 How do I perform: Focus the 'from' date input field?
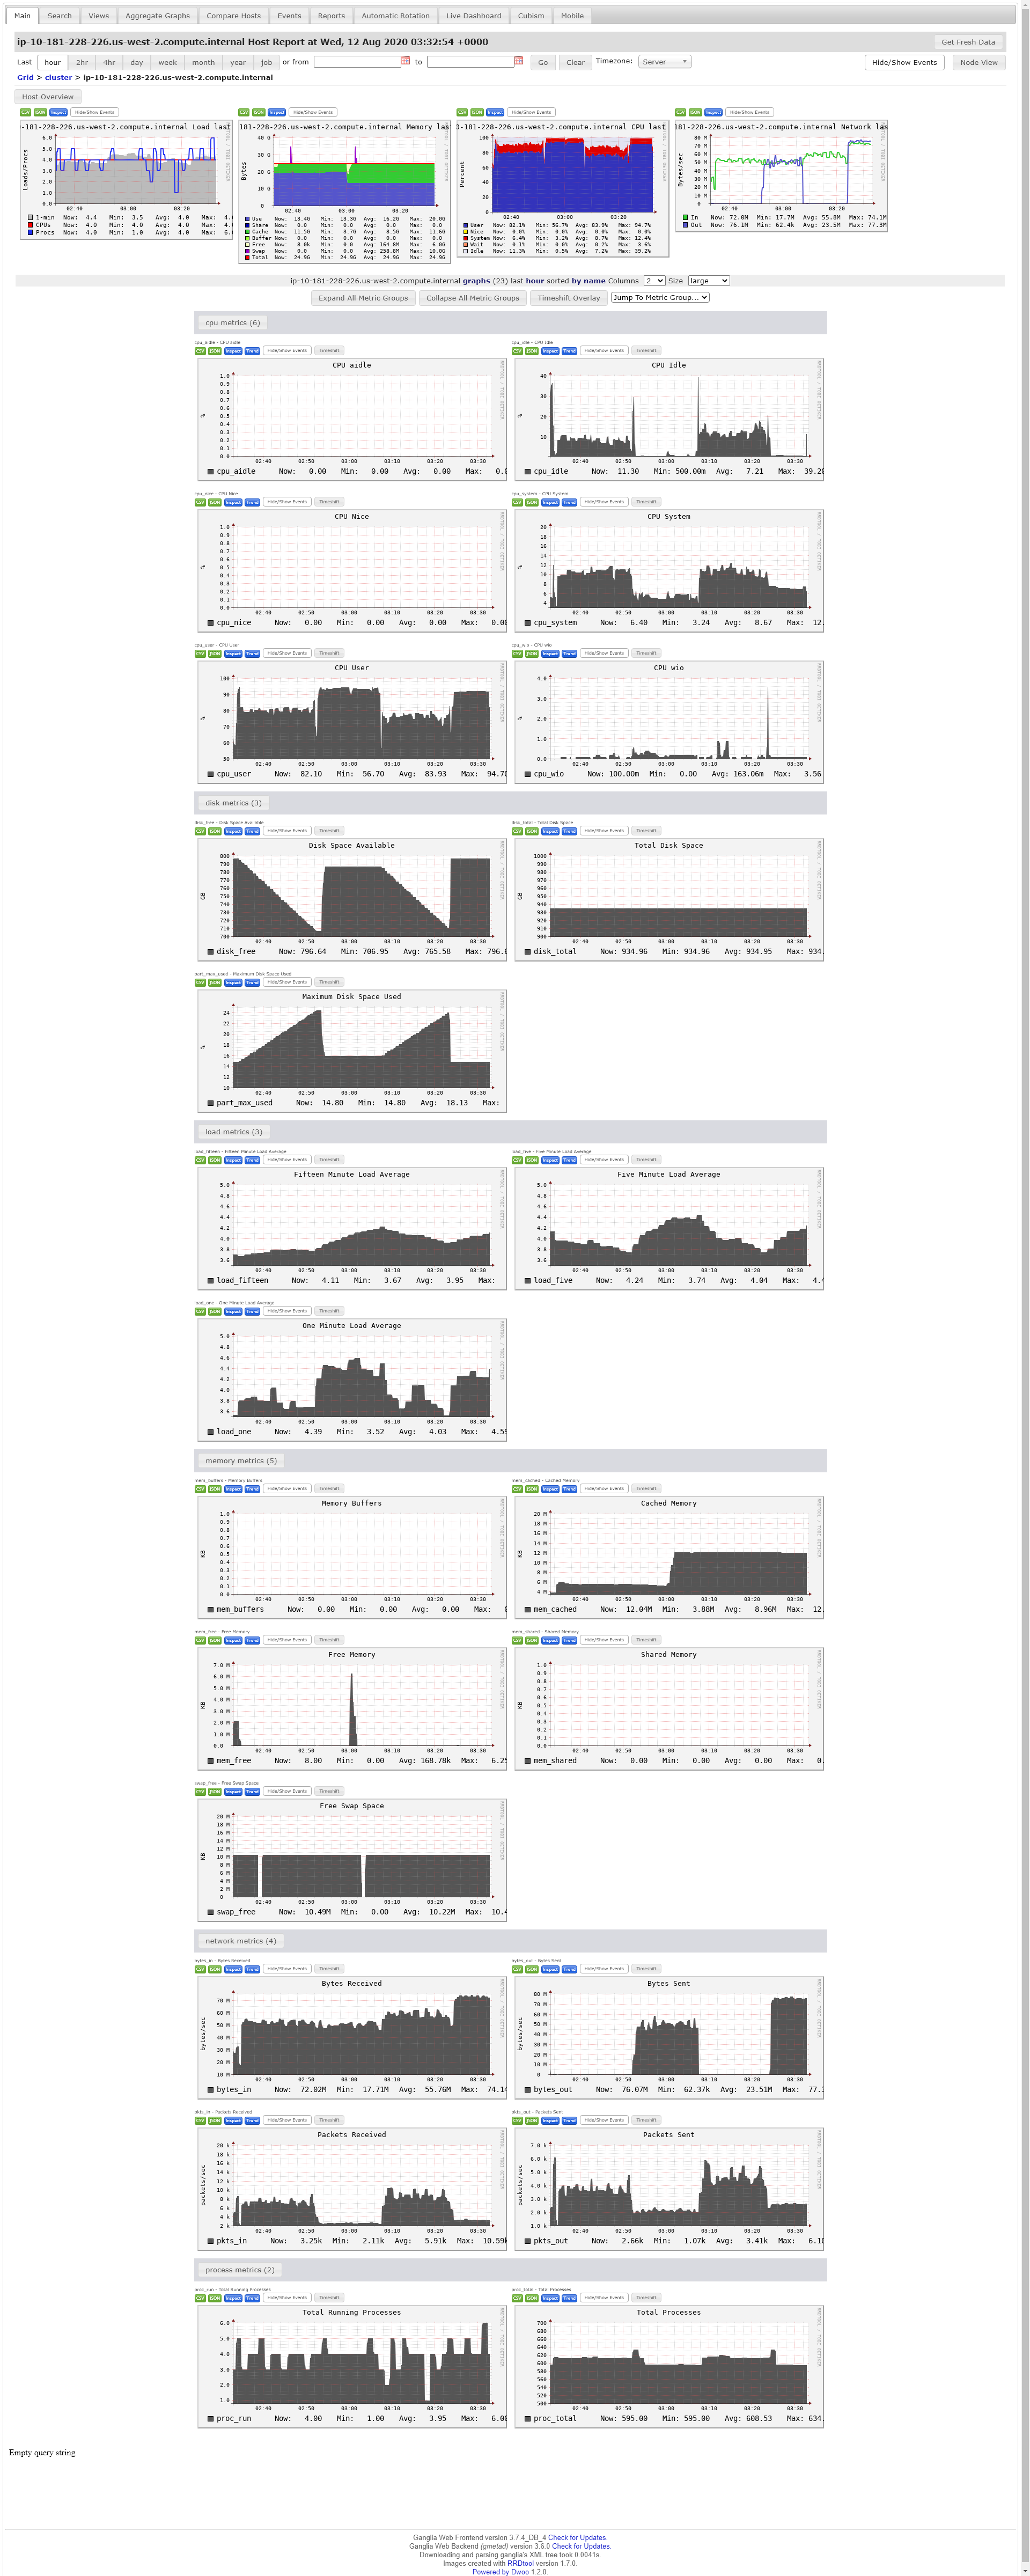point(357,62)
